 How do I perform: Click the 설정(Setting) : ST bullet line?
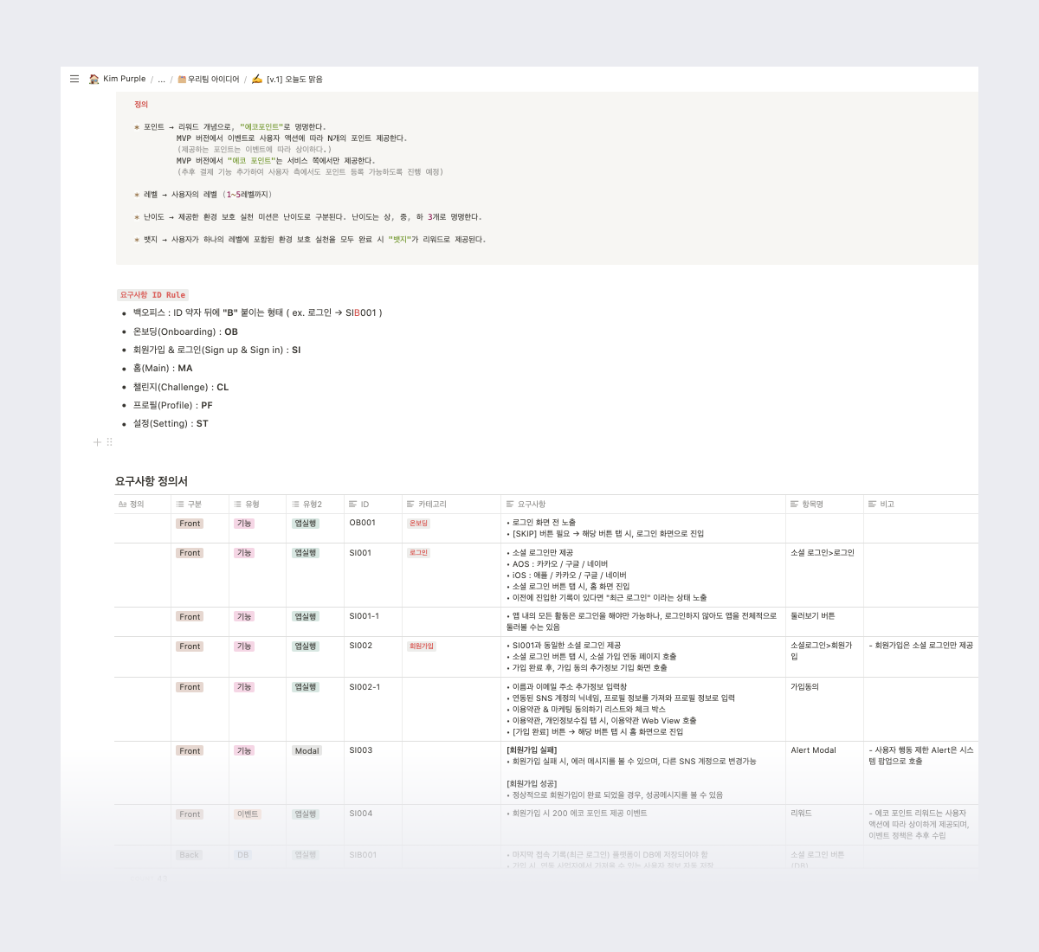[x=171, y=423]
